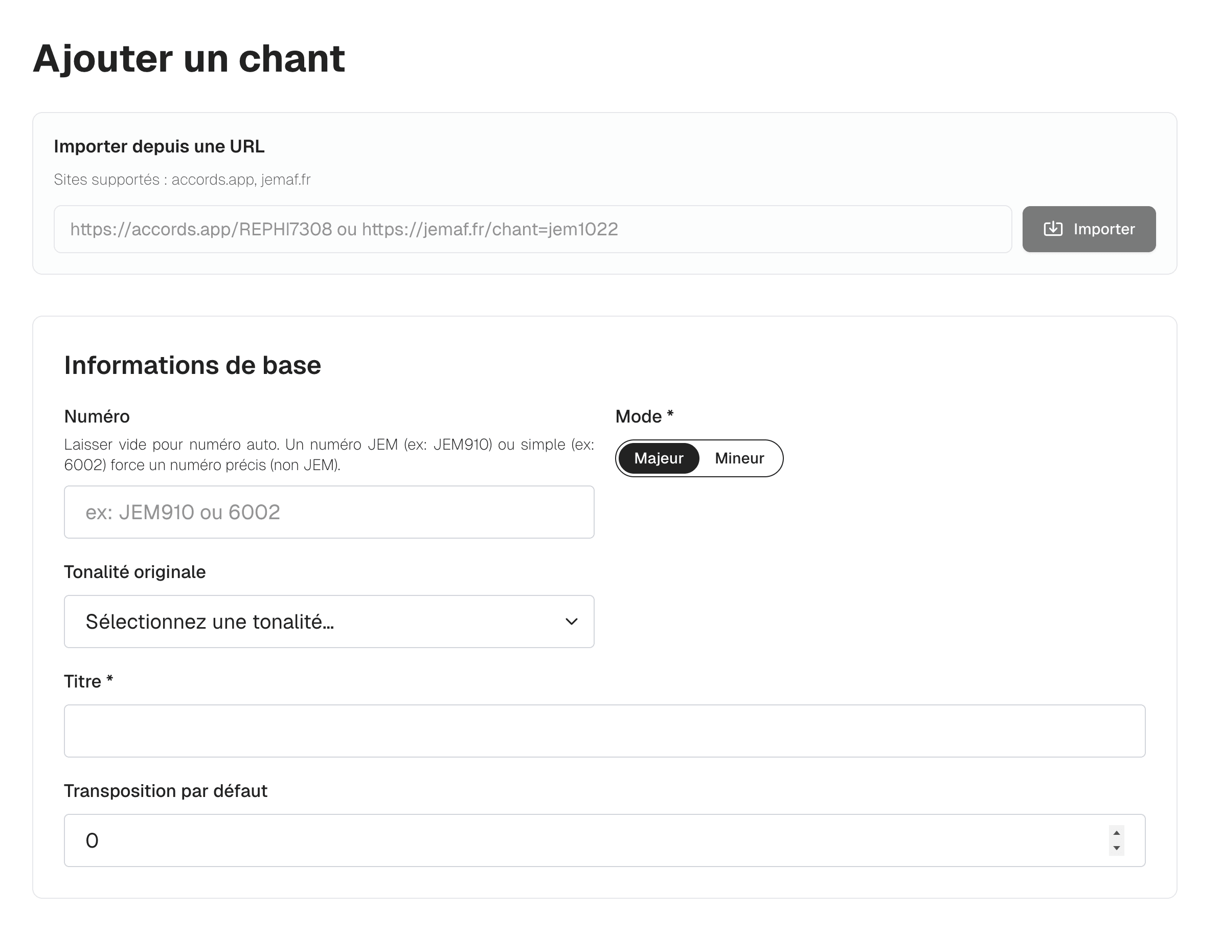
Task: Toggle the Mode switch to Mineur
Action: (739, 458)
